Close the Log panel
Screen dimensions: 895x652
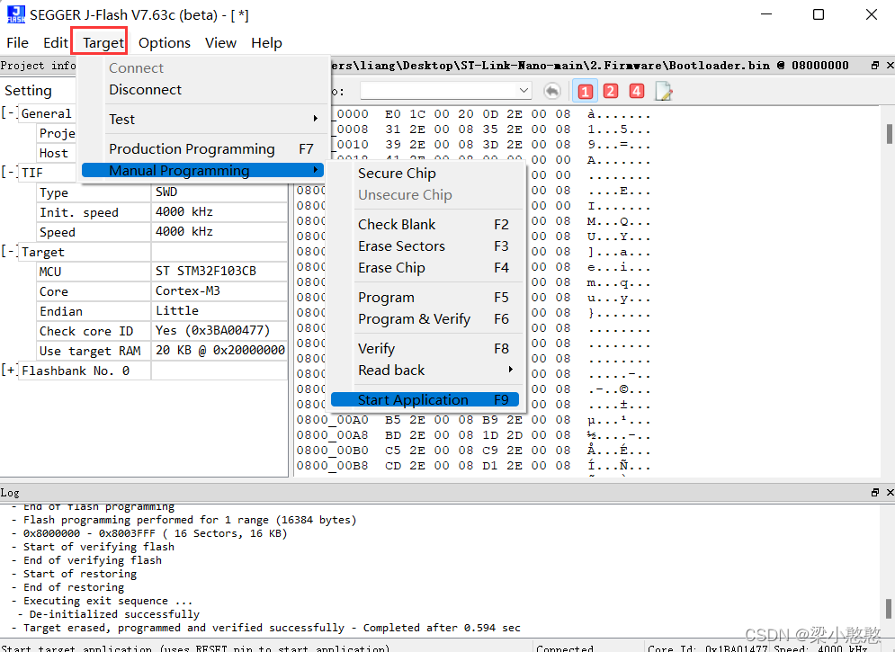coord(890,492)
